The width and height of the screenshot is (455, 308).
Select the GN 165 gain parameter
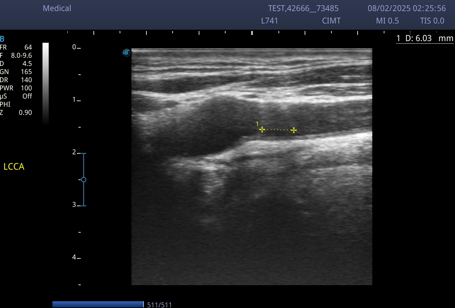coord(16,72)
